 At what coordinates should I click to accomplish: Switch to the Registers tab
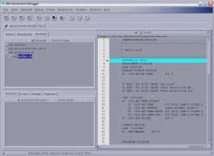tap(50, 94)
